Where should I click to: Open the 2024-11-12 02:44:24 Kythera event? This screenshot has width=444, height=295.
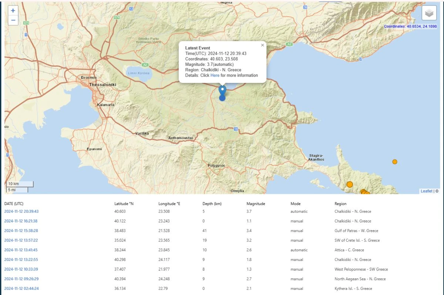pos(21,288)
